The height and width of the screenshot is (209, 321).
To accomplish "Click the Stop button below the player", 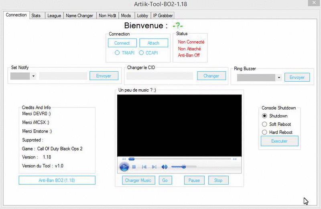I will (218, 180).
